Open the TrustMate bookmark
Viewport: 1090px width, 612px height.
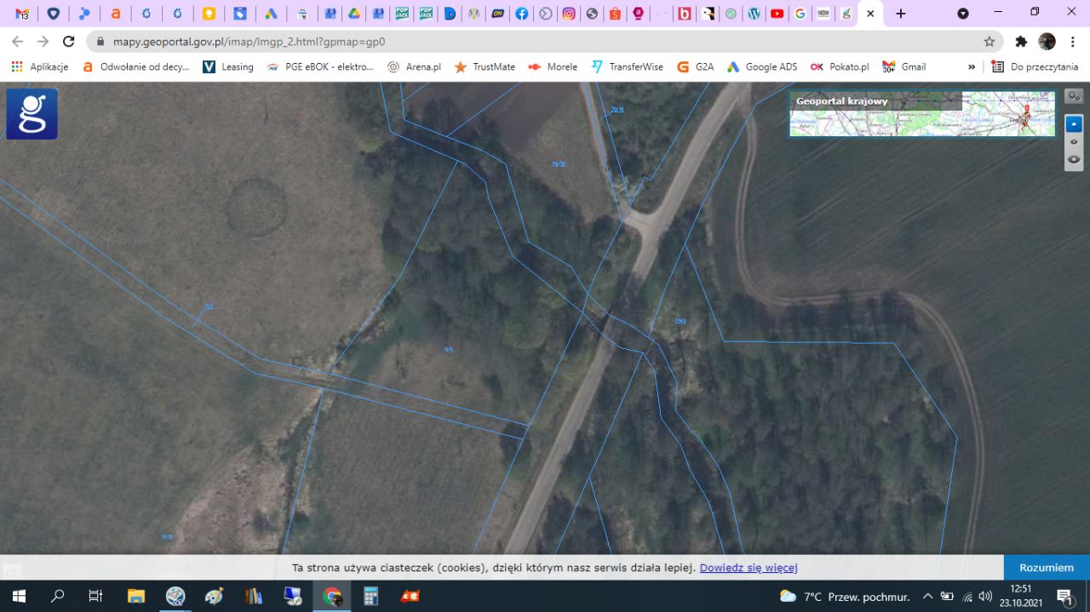click(485, 66)
